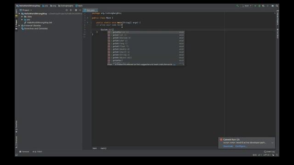Toggle tool window bars icon at bottom-left corner
The image size is (294, 165).
pos(17,155)
